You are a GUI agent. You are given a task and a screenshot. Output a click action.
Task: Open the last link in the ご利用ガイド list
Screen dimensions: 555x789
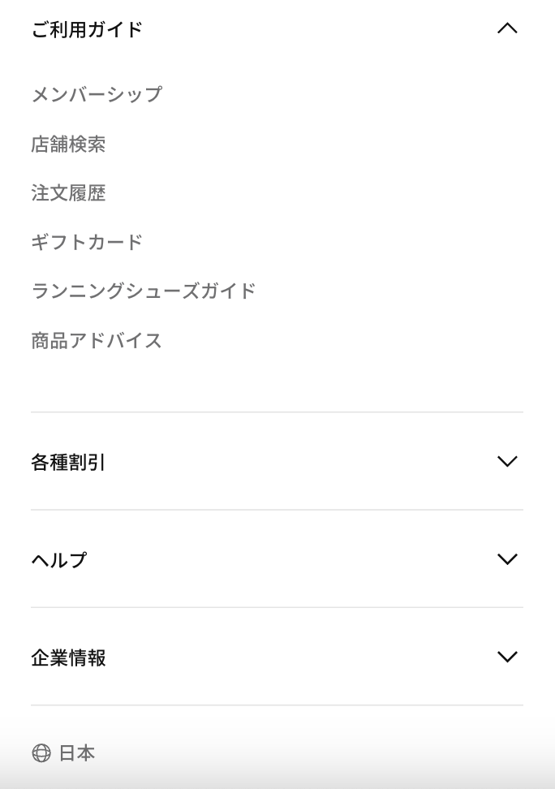pyautogui.click(x=97, y=340)
